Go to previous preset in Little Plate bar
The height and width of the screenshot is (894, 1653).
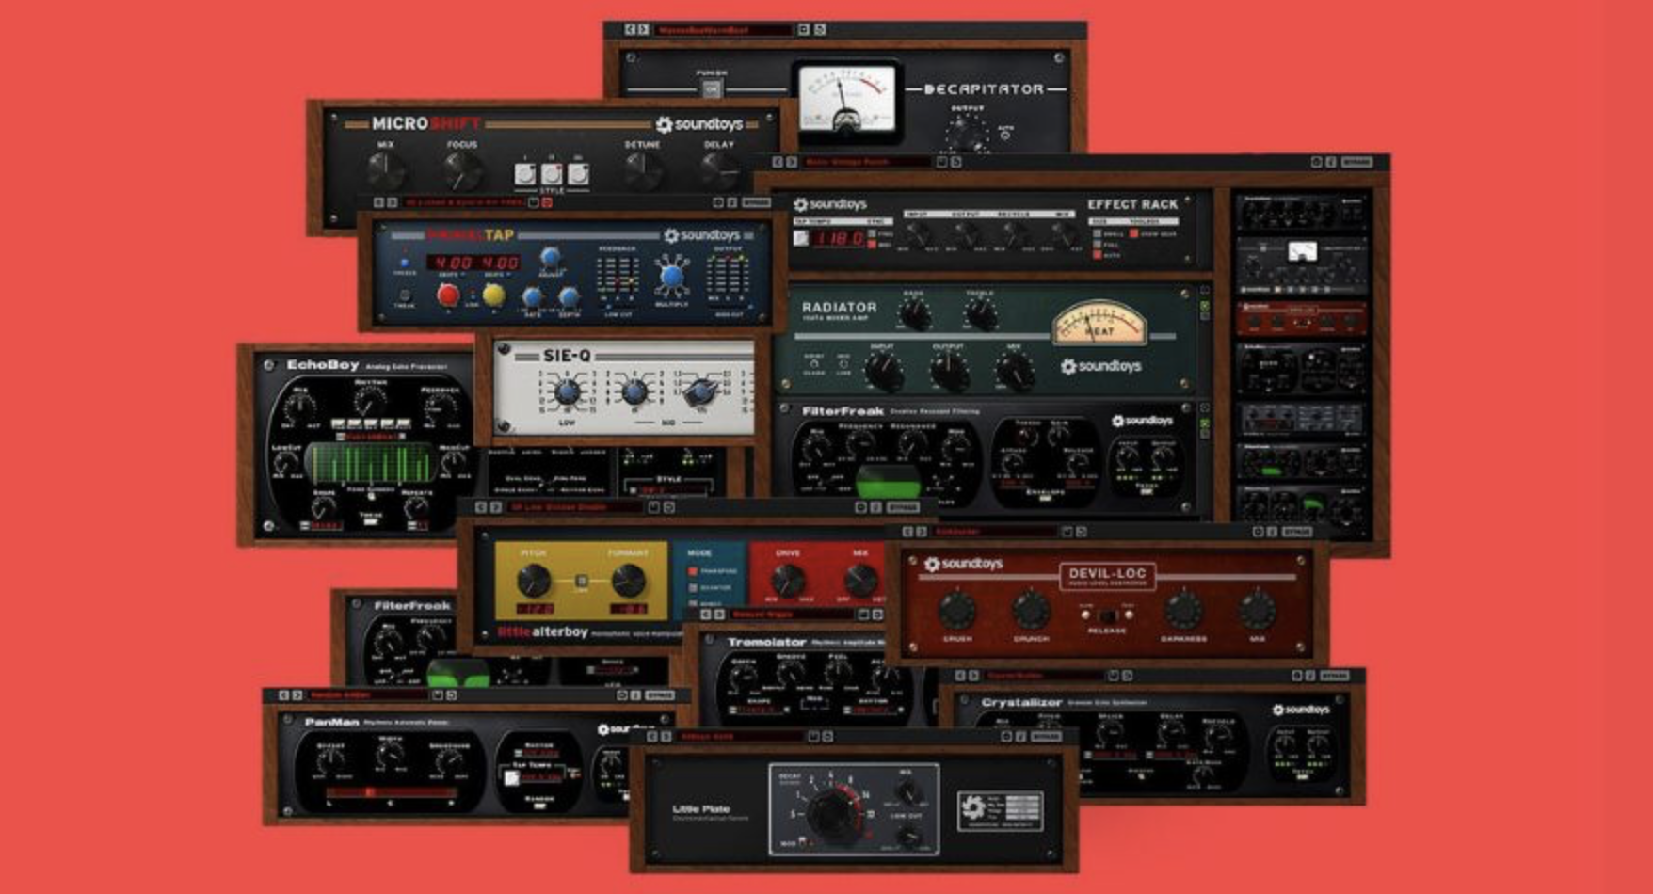pos(651,737)
